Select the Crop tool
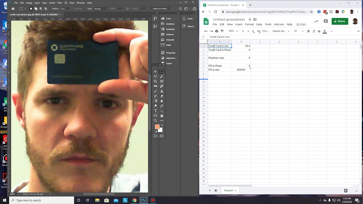Viewport: 363px width, 204px height. tap(155, 81)
